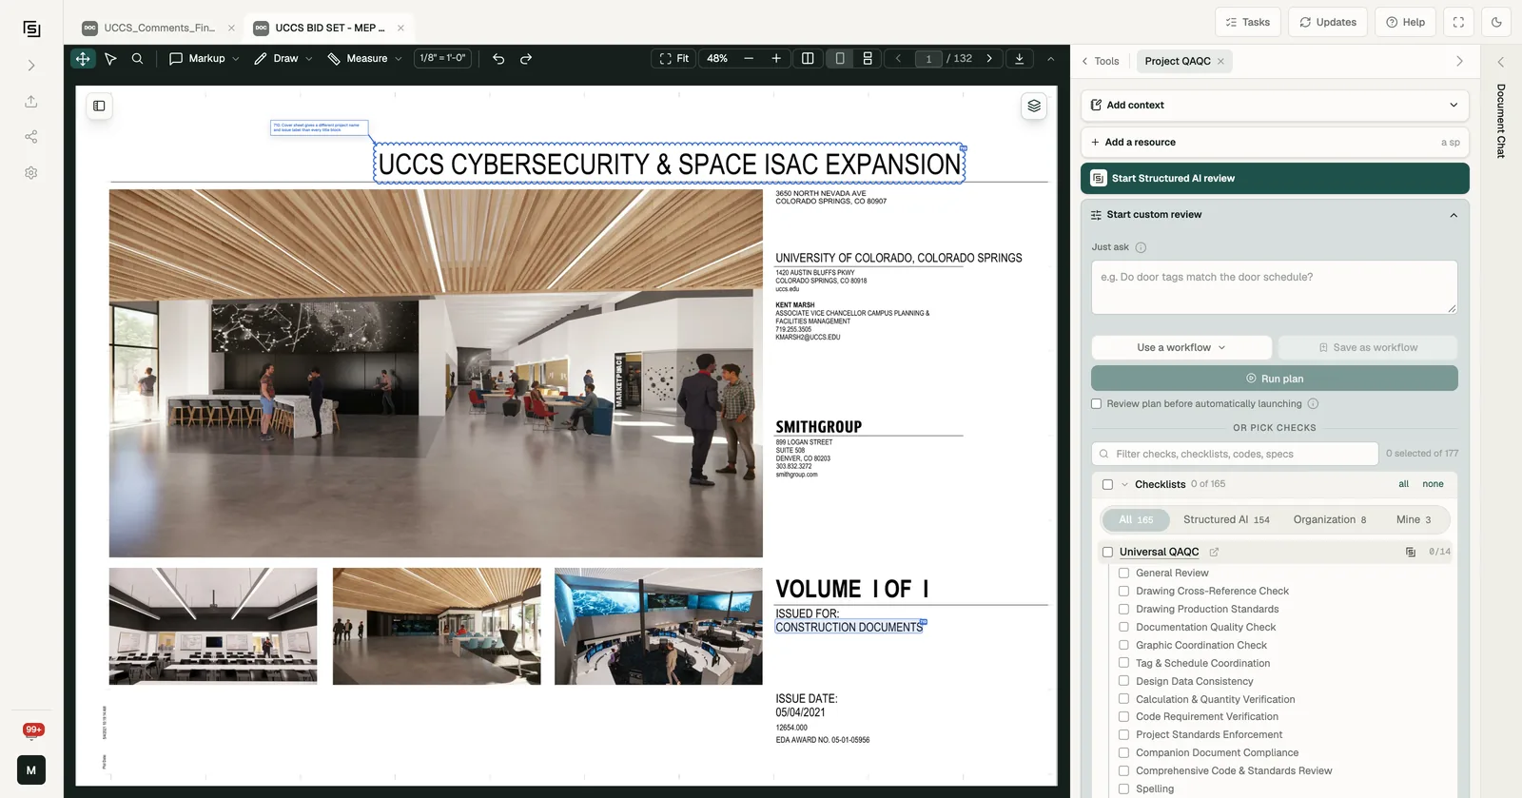This screenshot has width=1522, height=798.
Task: Open settings gear in left sidebar
Action: click(x=31, y=173)
